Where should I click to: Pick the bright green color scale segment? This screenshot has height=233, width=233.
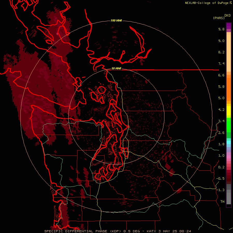tap(229, 125)
